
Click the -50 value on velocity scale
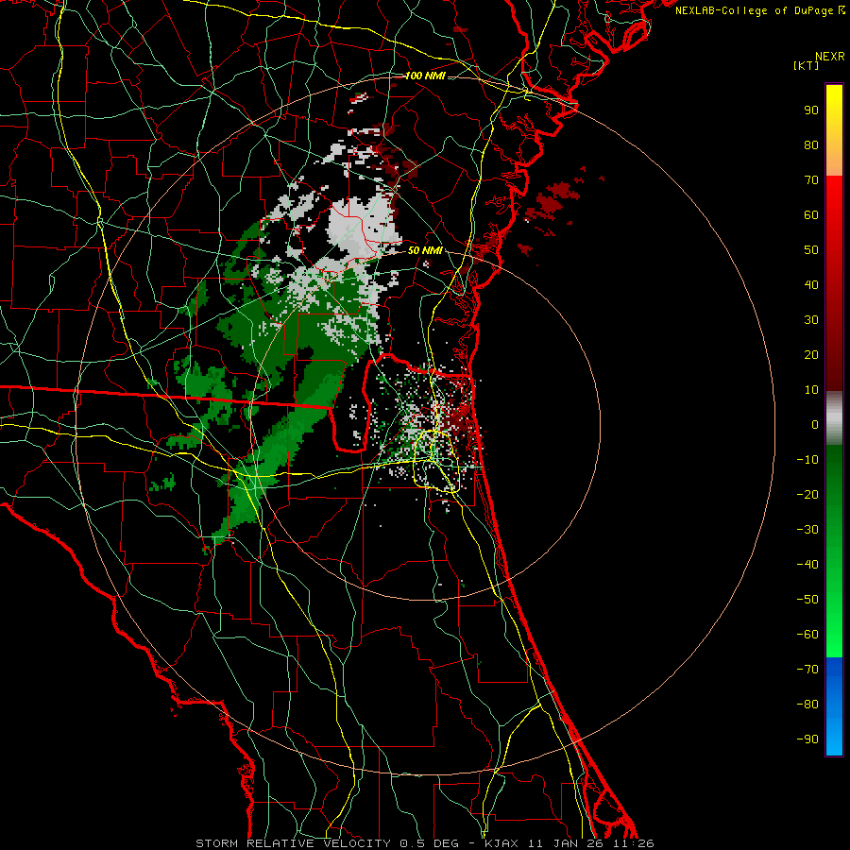tap(807, 600)
